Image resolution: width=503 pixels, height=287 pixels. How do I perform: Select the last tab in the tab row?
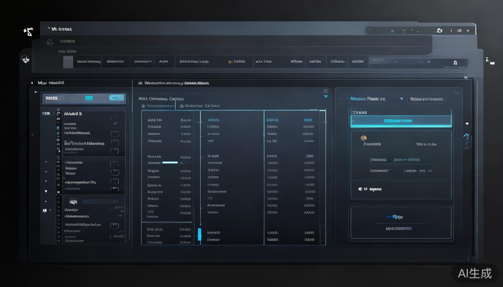coord(358,62)
